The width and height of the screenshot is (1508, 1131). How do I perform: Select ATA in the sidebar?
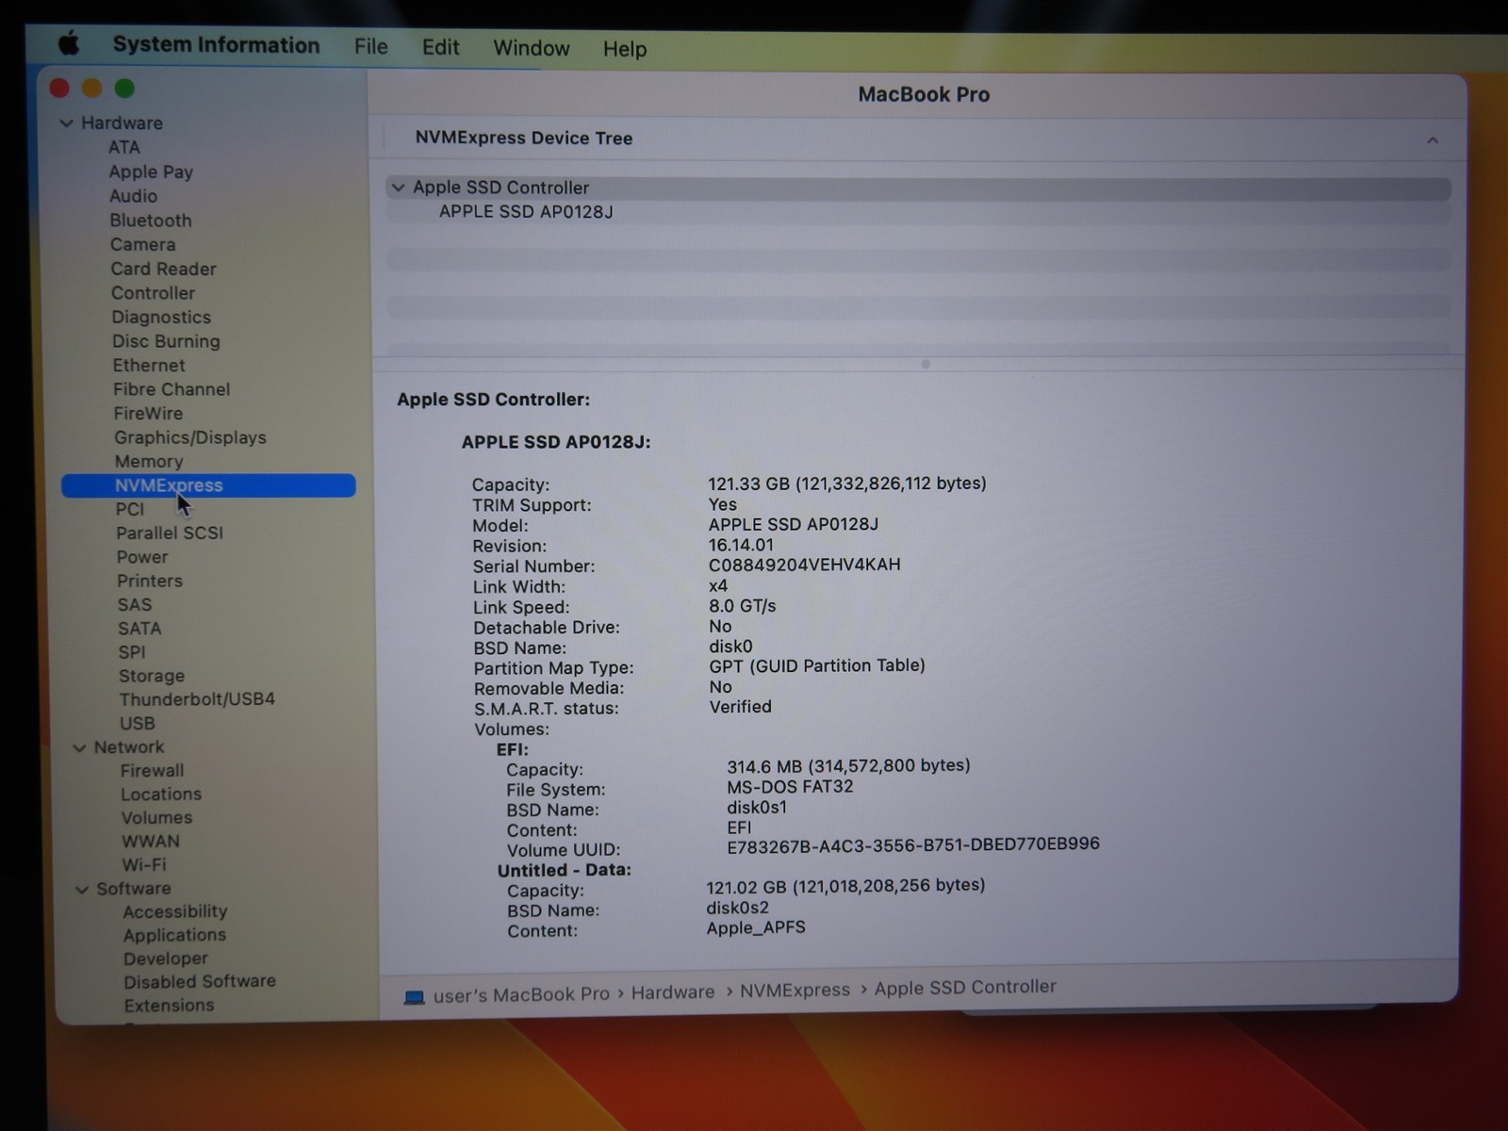(123, 147)
